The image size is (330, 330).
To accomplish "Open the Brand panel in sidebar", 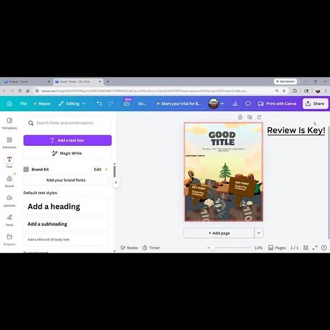I will pos(10,181).
